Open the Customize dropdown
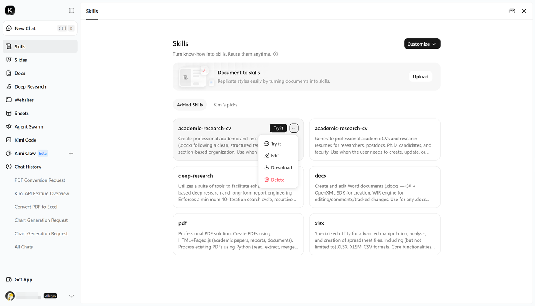Screen dimensions: 535x306 coord(422,44)
